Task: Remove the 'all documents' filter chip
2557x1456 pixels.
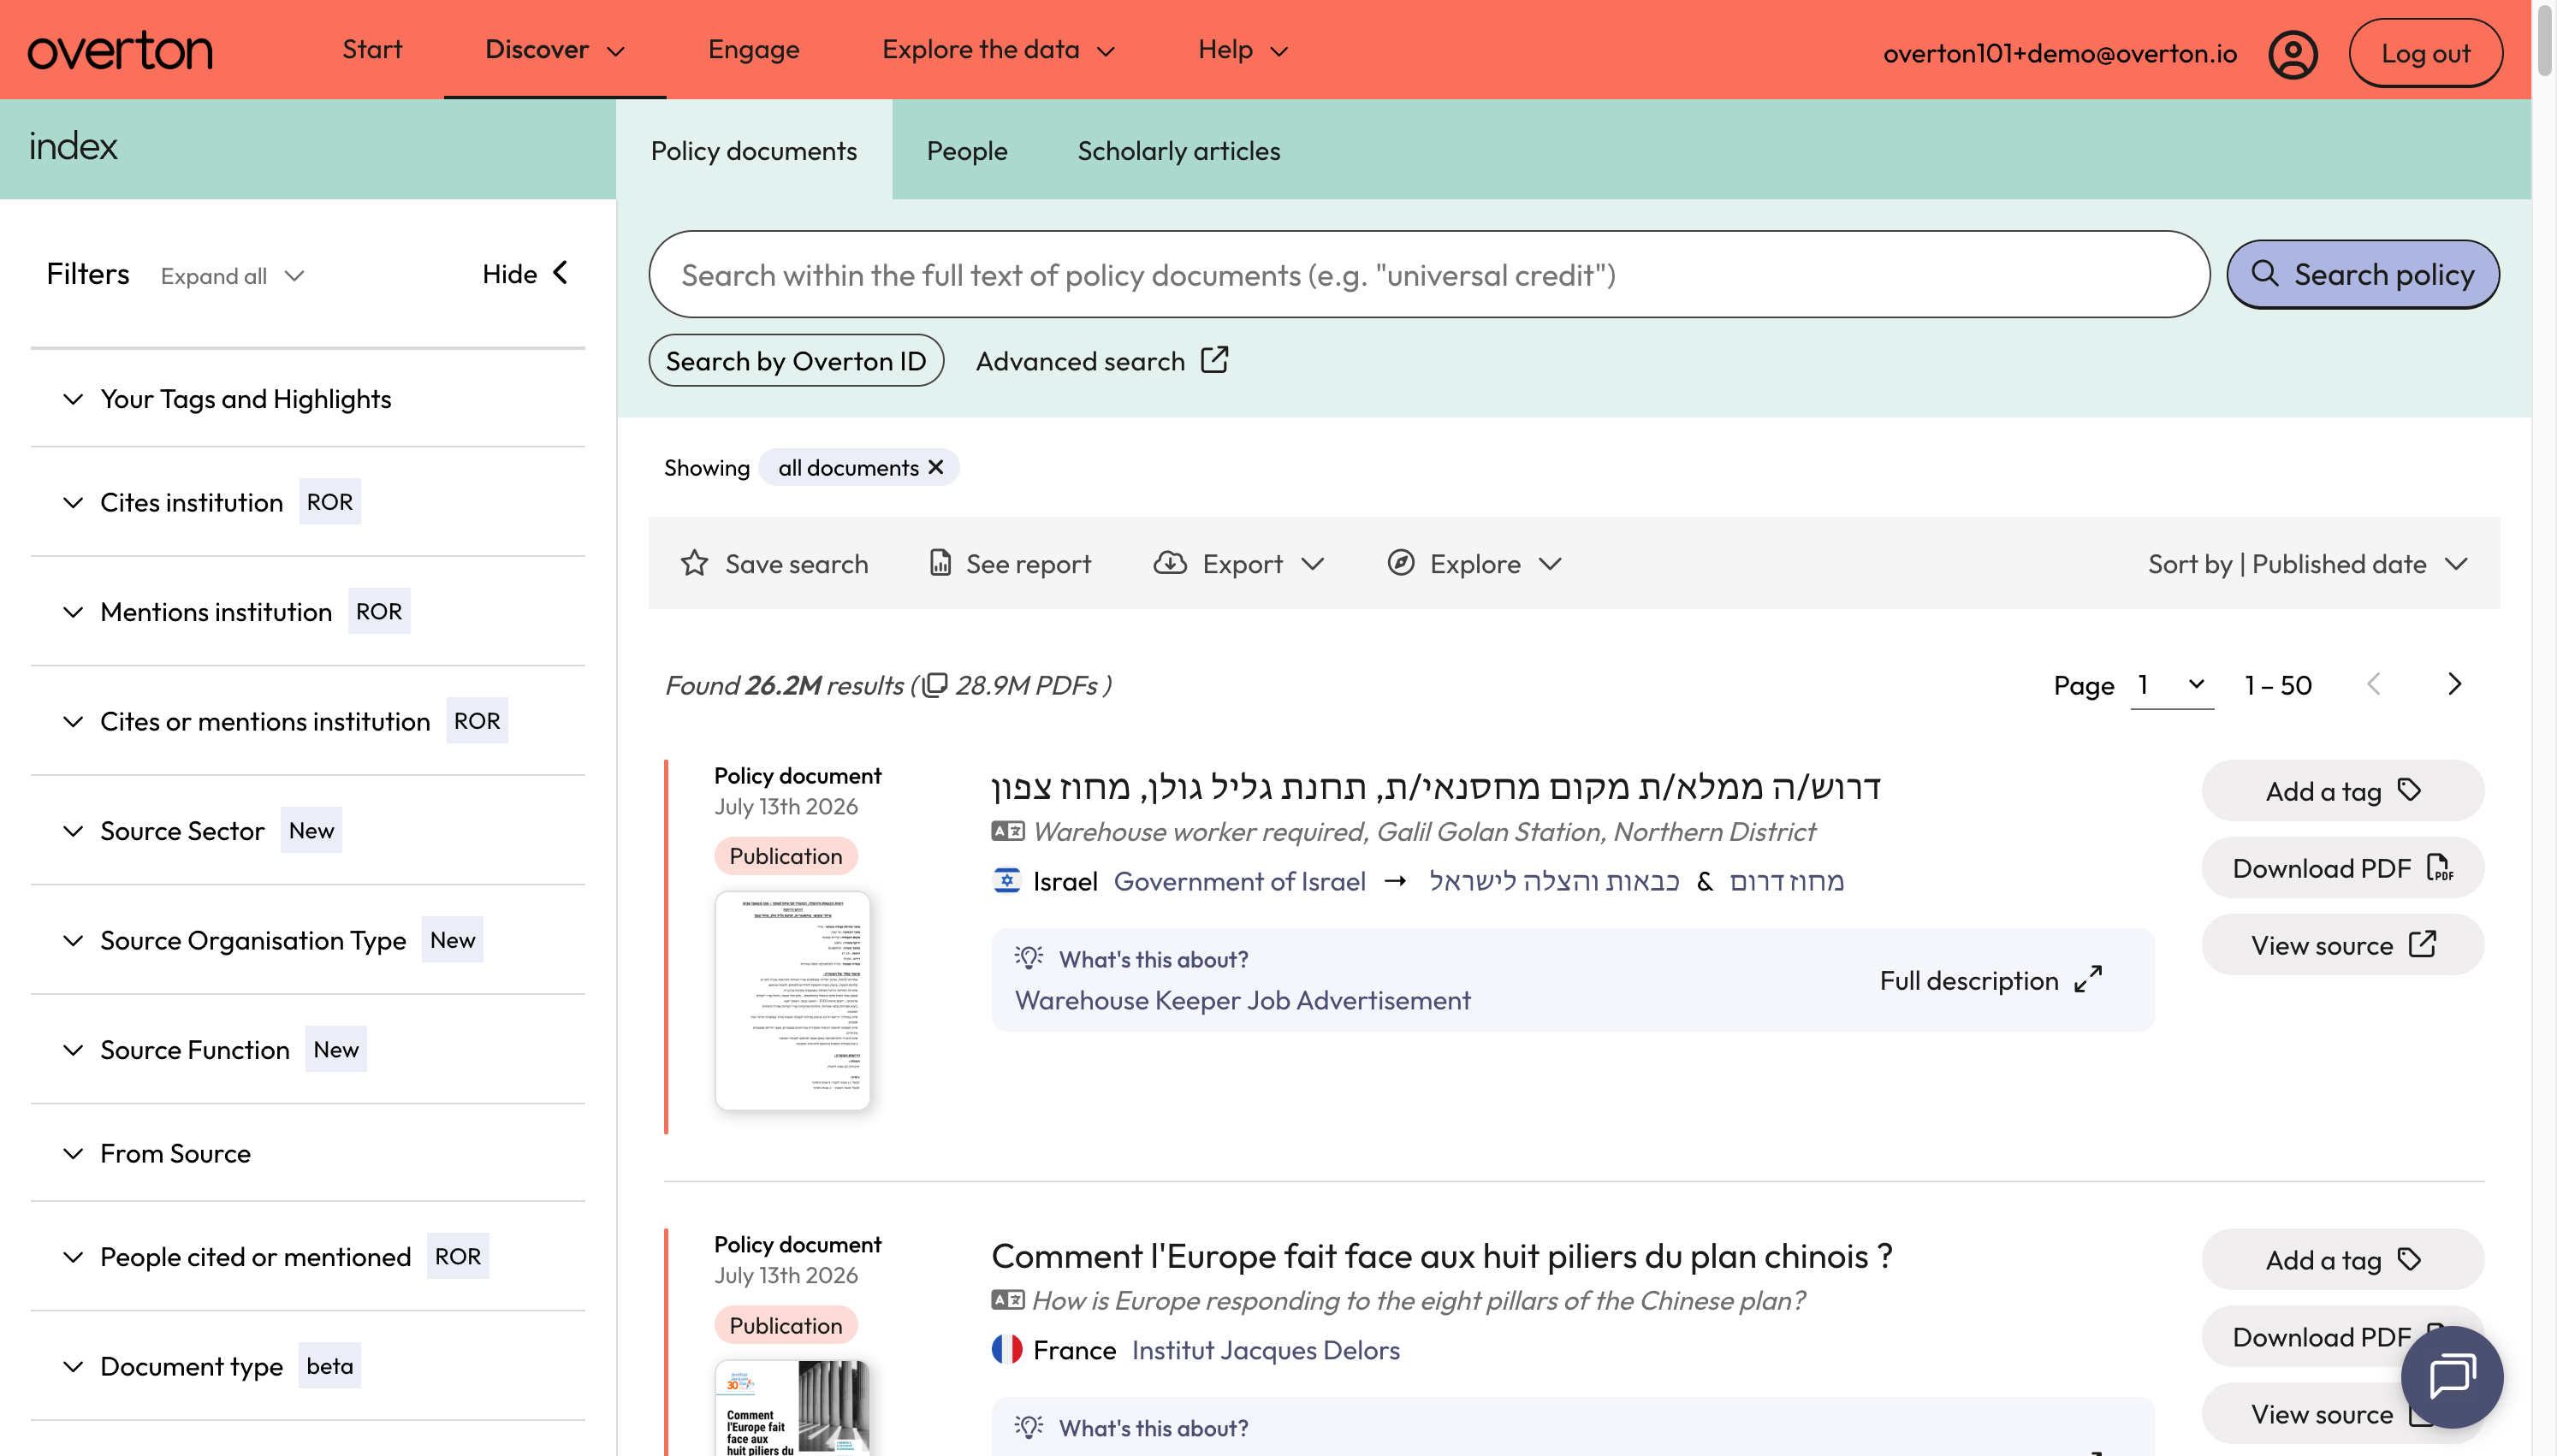Action: [x=936, y=467]
